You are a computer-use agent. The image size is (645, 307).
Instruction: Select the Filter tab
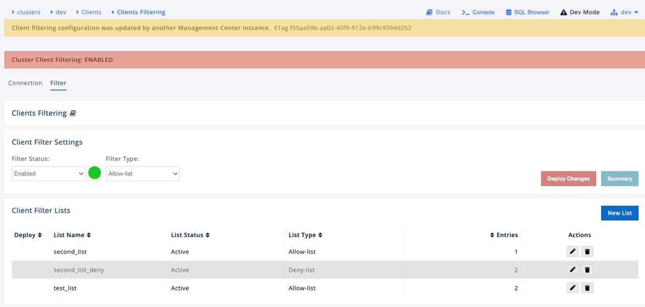[x=58, y=83]
